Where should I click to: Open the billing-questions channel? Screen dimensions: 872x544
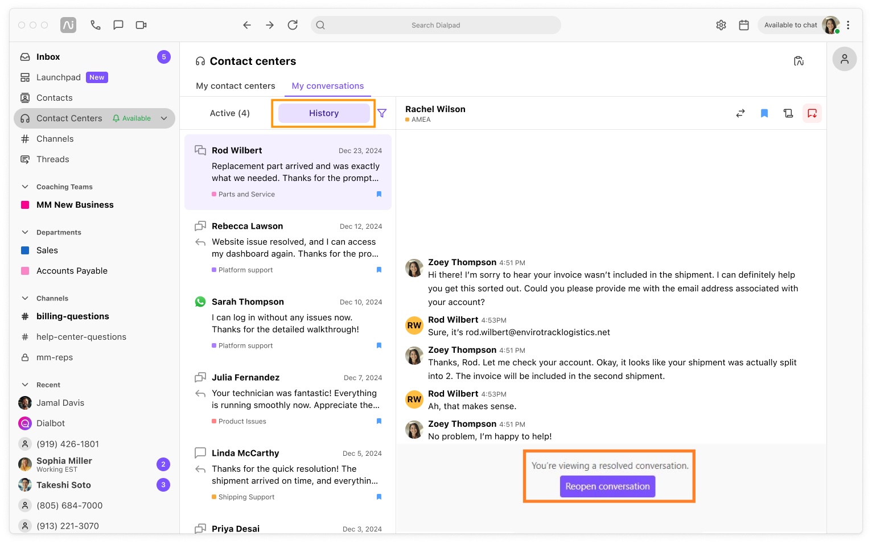(94, 316)
